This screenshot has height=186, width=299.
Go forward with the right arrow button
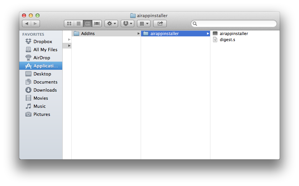(35, 24)
